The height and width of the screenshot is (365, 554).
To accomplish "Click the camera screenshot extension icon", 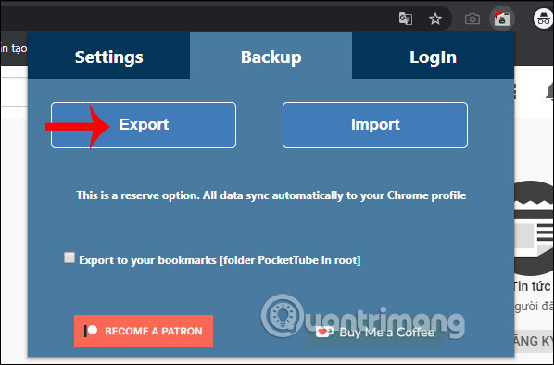I will (472, 19).
